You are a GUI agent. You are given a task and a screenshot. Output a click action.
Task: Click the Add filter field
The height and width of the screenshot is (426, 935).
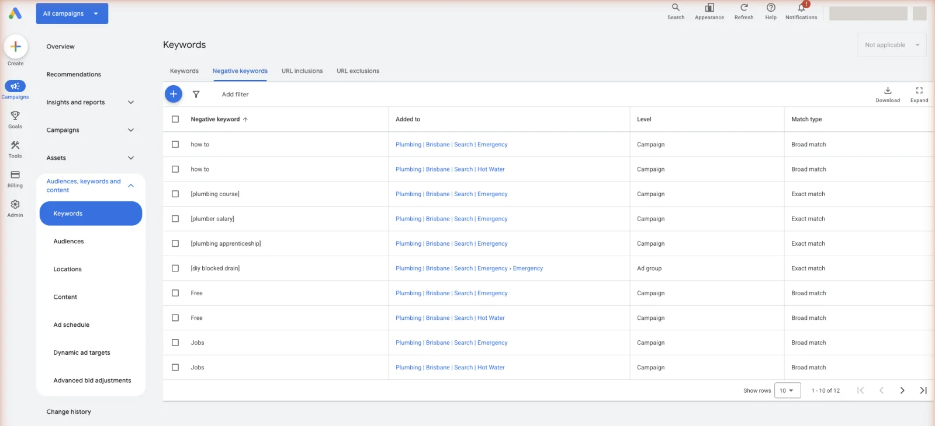click(236, 95)
